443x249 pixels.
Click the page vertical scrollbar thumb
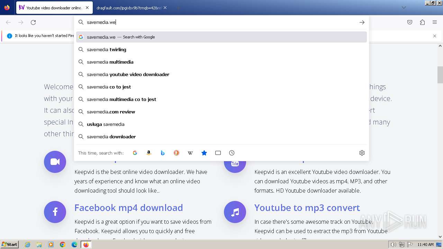click(440, 75)
